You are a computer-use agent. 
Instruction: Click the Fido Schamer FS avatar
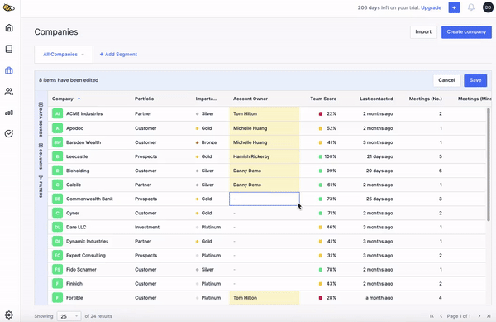(x=57, y=270)
